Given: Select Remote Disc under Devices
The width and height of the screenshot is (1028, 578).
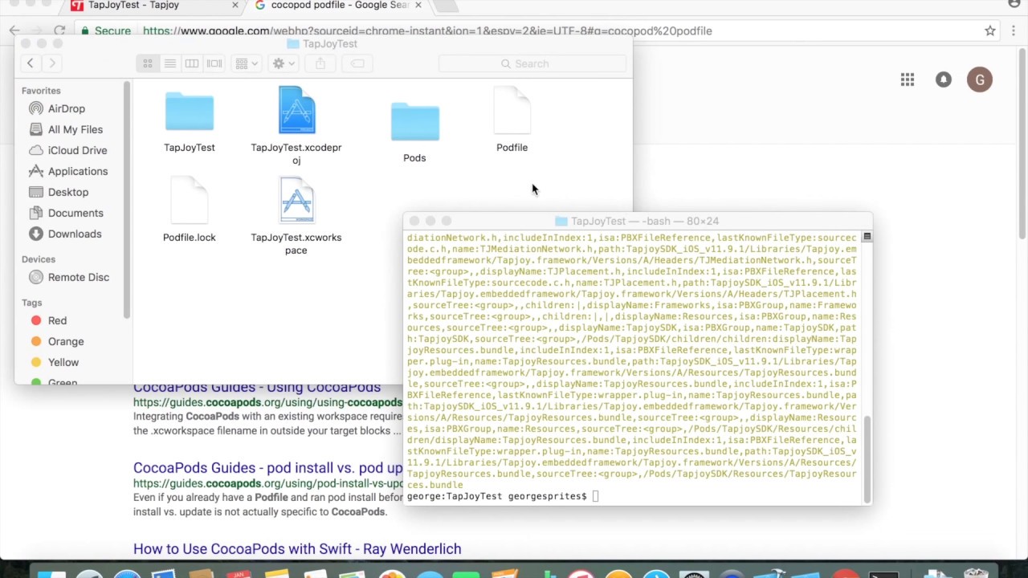Looking at the screenshot, I should [x=78, y=277].
